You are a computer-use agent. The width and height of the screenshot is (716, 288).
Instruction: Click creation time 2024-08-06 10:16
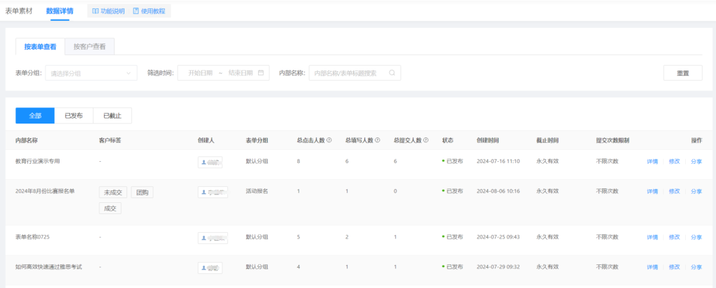pyautogui.click(x=498, y=191)
